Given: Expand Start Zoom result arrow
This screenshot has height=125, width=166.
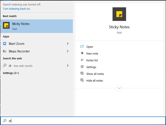Looking at the screenshot, I should click(x=68, y=43).
